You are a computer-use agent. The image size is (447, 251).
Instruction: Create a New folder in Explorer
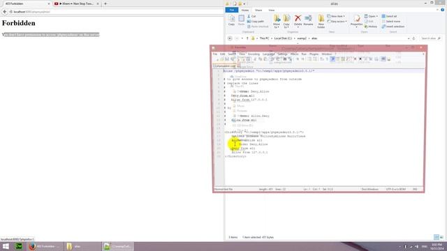click(321, 22)
